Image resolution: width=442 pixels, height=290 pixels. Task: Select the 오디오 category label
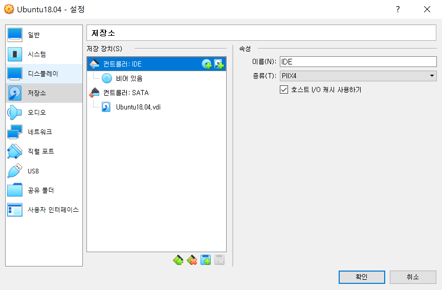[37, 113]
